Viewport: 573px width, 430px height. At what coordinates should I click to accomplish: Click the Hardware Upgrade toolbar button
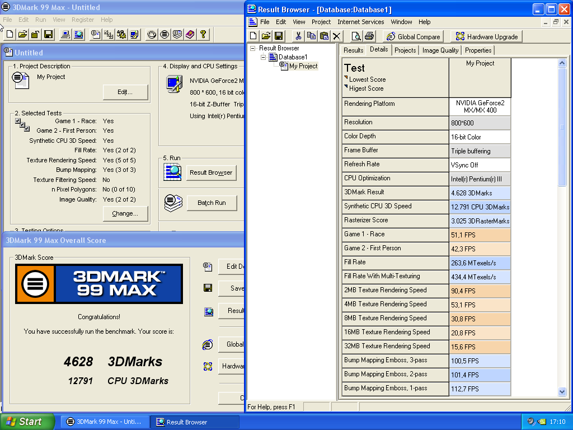(487, 36)
